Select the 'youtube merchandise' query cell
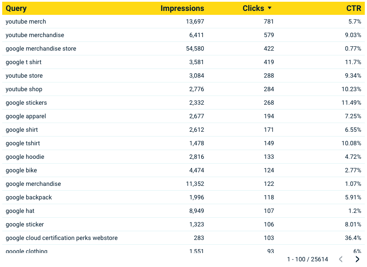367x267 pixels. (x=35, y=35)
